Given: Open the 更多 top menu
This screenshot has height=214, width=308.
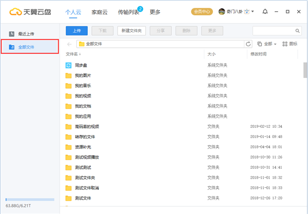Looking at the screenshot, I should (155, 12).
